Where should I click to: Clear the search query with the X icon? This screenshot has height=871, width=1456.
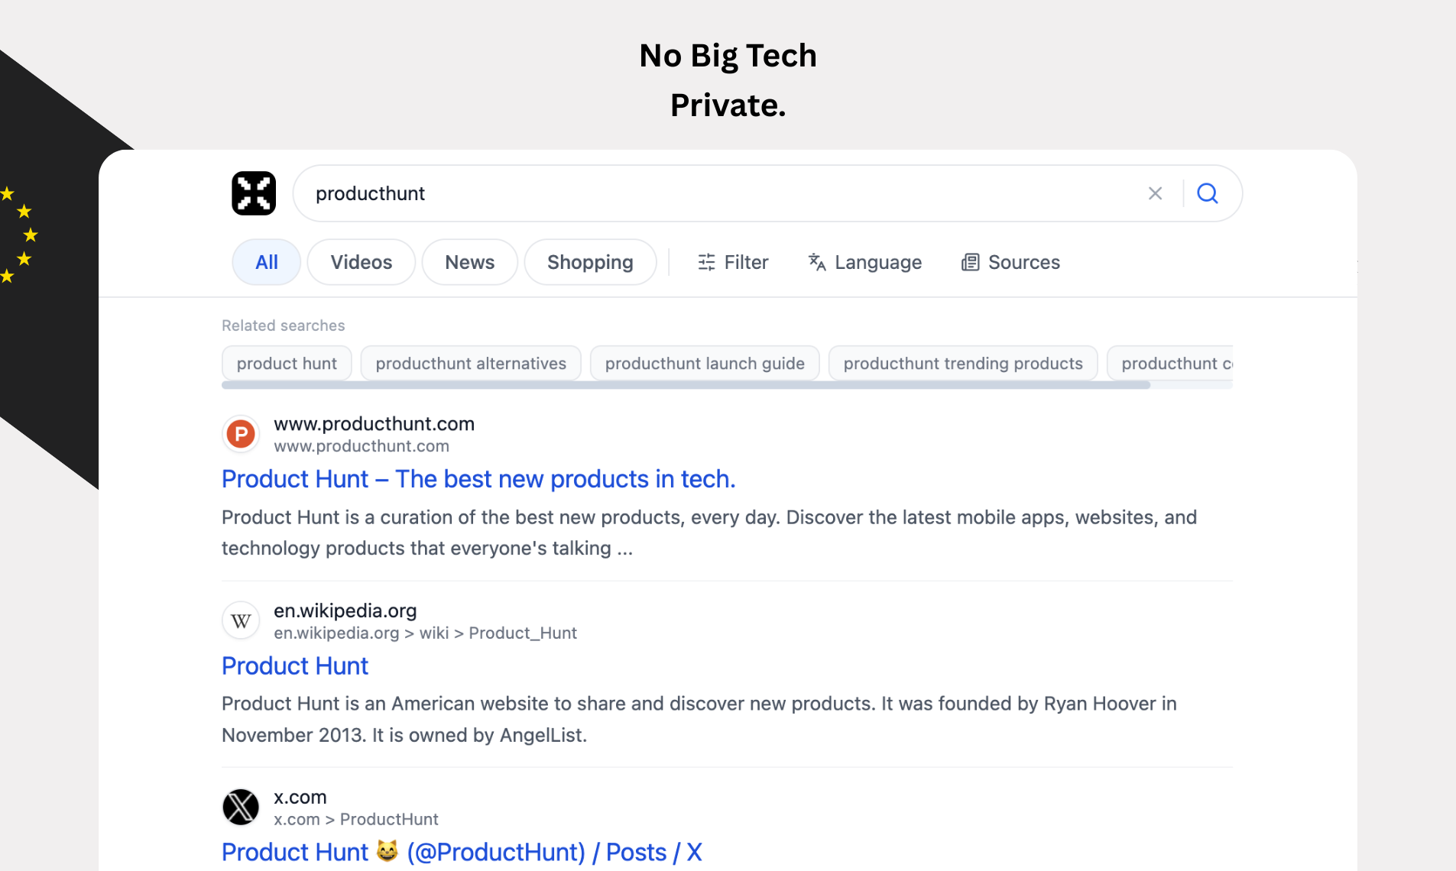[1154, 193]
